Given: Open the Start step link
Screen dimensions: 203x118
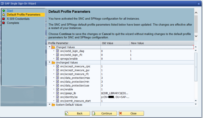Looking at the screenshot, I should coord(10,11).
